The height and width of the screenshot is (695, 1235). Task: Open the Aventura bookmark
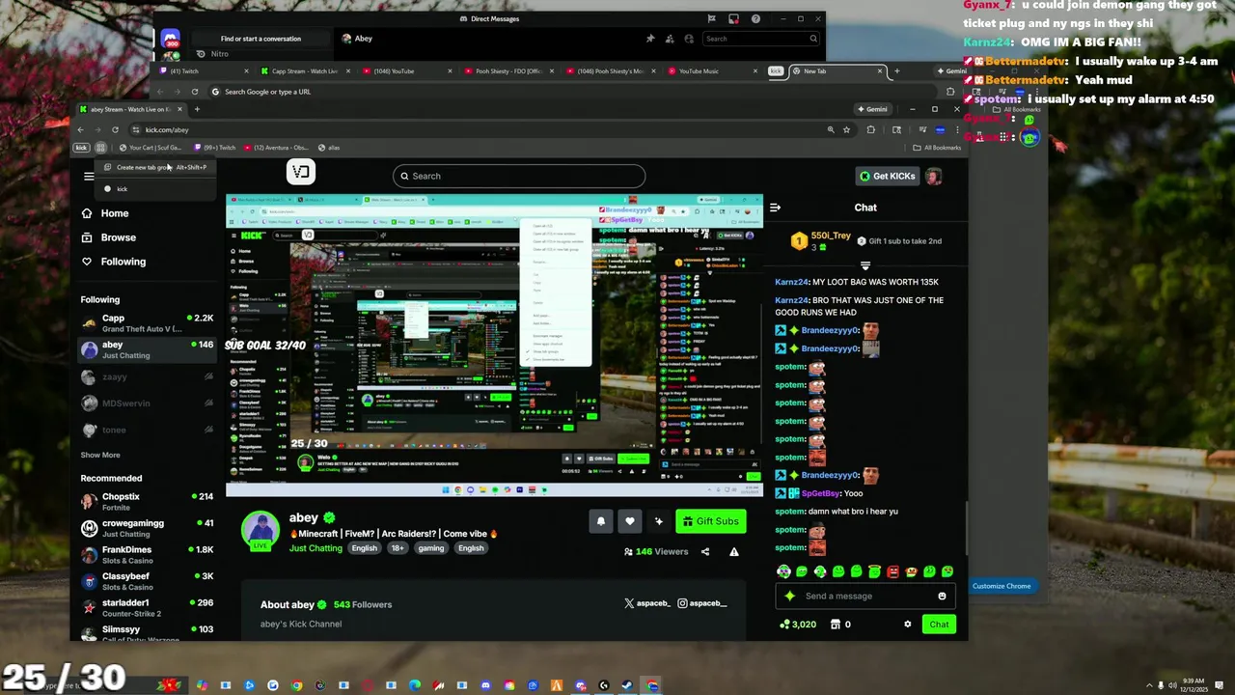pyautogui.click(x=276, y=148)
